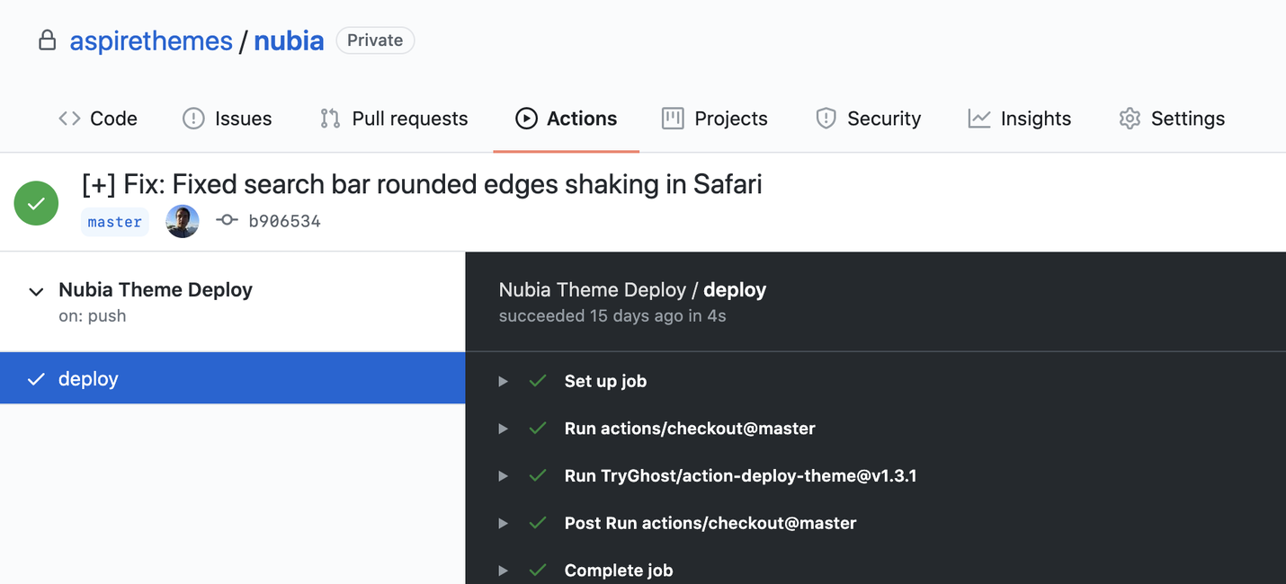Click the Issues tab exclamation circle icon

193,119
